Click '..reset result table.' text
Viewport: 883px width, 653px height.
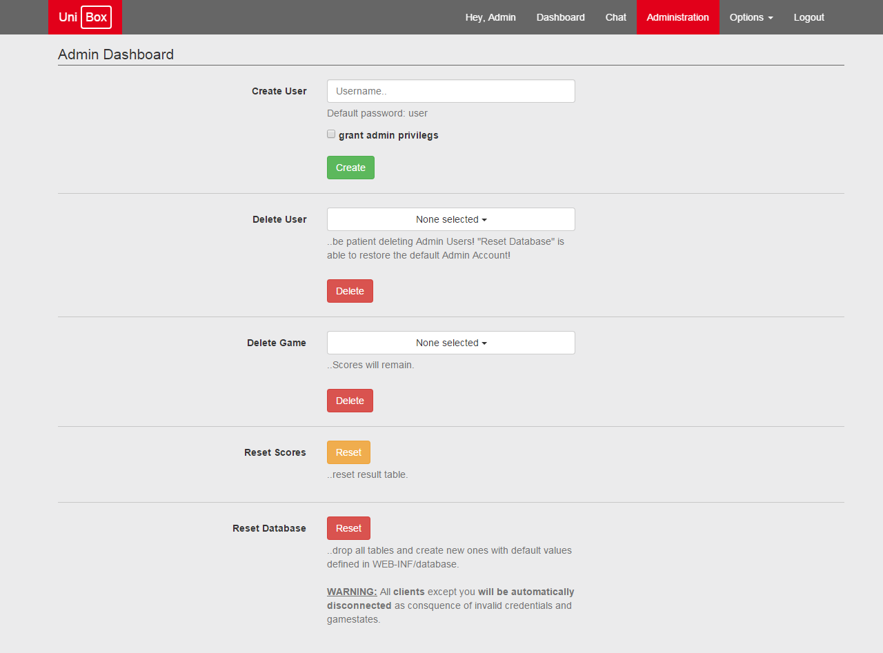[368, 474]
